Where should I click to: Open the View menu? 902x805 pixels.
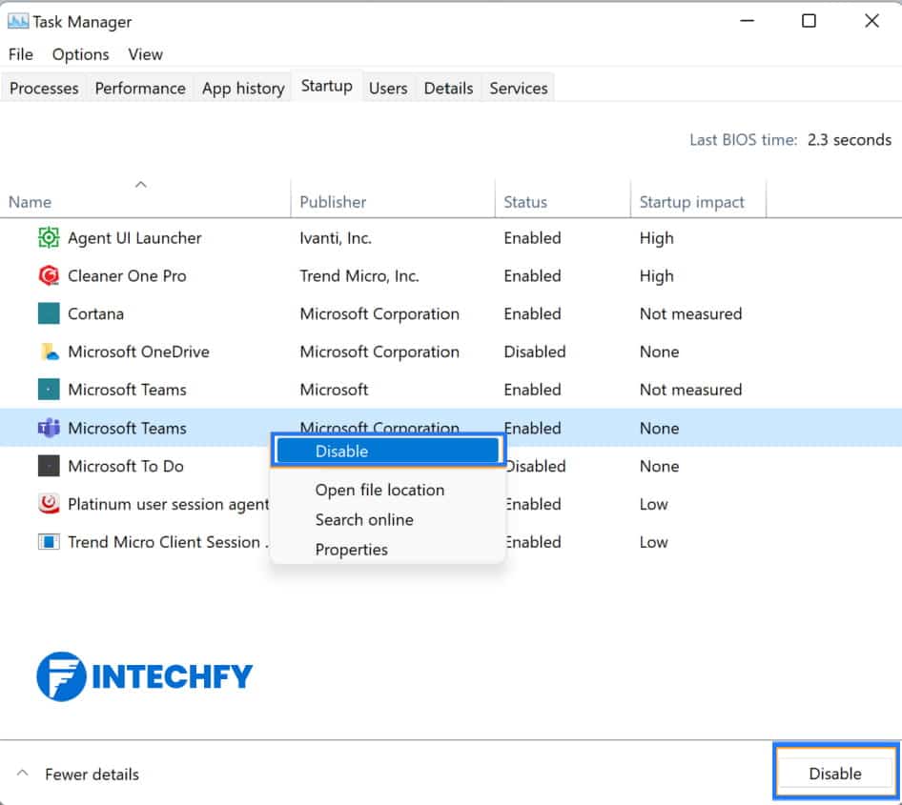145,54
